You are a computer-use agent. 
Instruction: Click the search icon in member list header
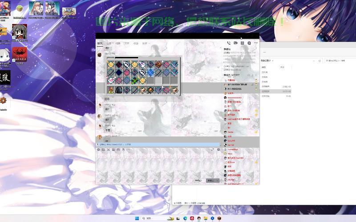pyautogui.click(x=256, y=75)
